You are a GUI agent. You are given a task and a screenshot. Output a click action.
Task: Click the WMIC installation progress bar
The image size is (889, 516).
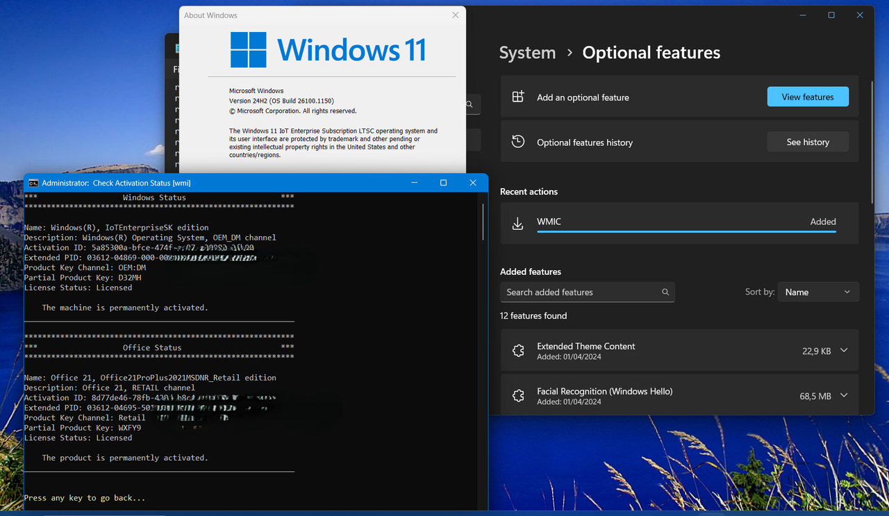(686, 232)
